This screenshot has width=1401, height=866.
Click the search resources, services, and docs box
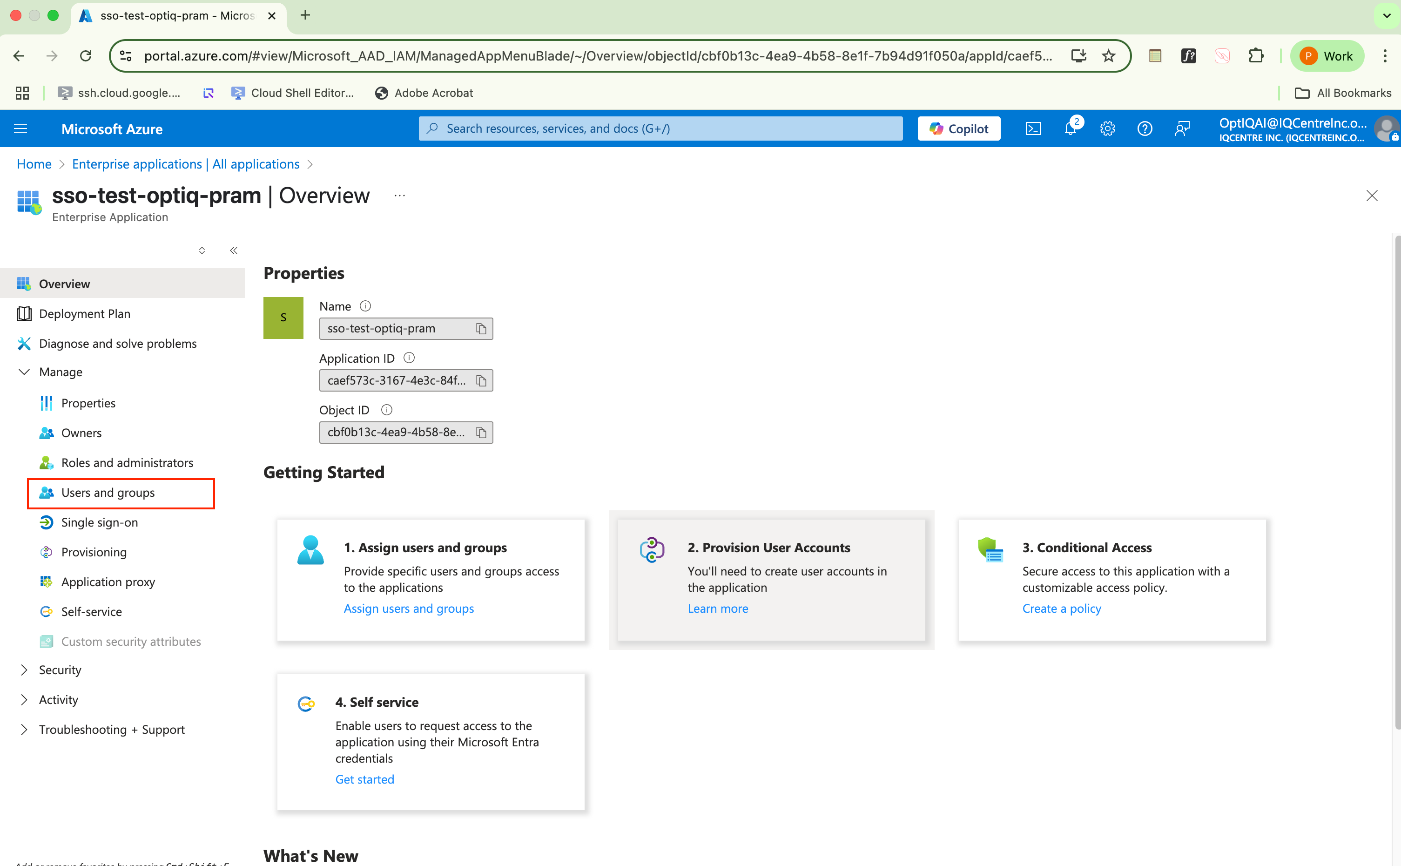[661, 129]
